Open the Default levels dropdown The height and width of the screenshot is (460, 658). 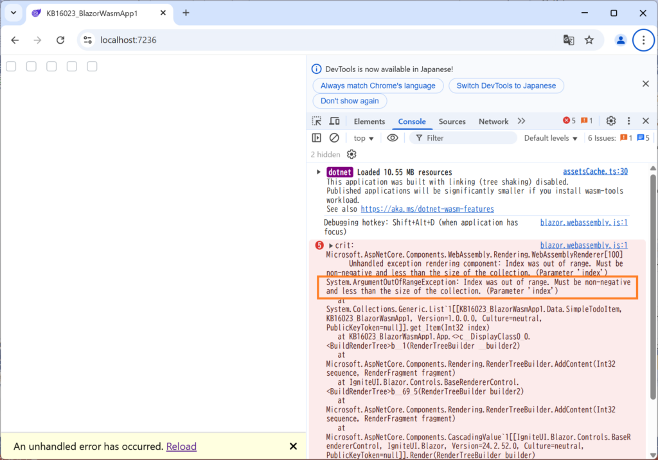(x=551, y=138)
